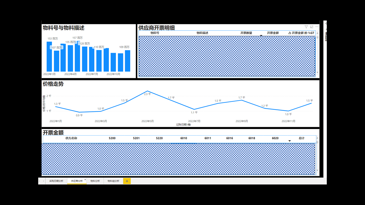This screenshot has height=205, width=365.
Task: Expand the collapsed pane on the right edge
Action: 326,23
